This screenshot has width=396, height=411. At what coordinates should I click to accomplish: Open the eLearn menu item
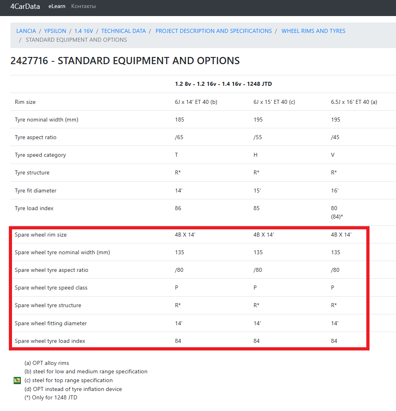click(57, 6)
